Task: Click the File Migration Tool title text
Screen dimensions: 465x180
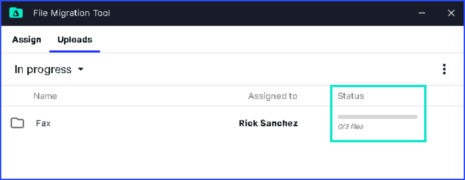Action: [x=71, y=13]
